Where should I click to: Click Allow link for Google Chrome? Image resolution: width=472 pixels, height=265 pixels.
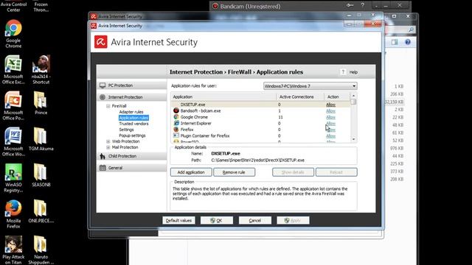click(x=330, y=117)
